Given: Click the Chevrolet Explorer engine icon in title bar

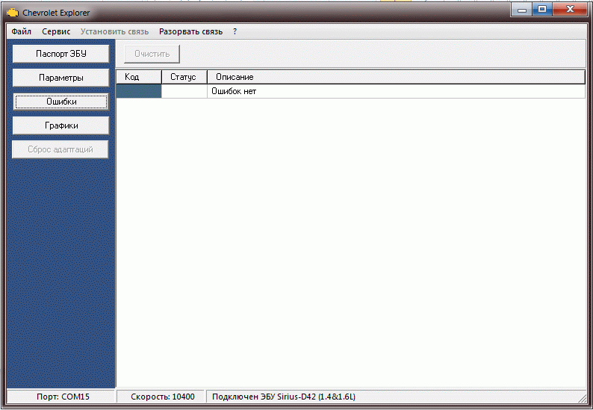Looking at the screenshot, I should 12,13.
